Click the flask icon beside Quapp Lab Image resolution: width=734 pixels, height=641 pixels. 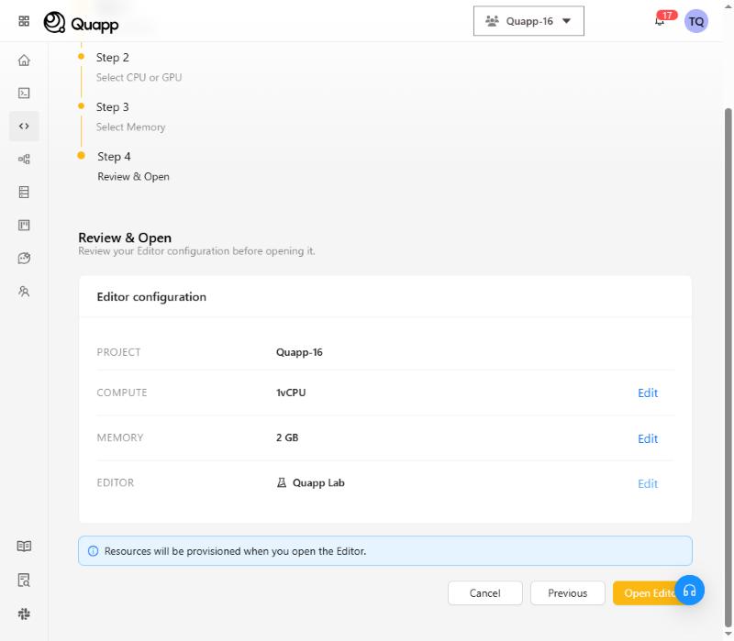(282, 482)
